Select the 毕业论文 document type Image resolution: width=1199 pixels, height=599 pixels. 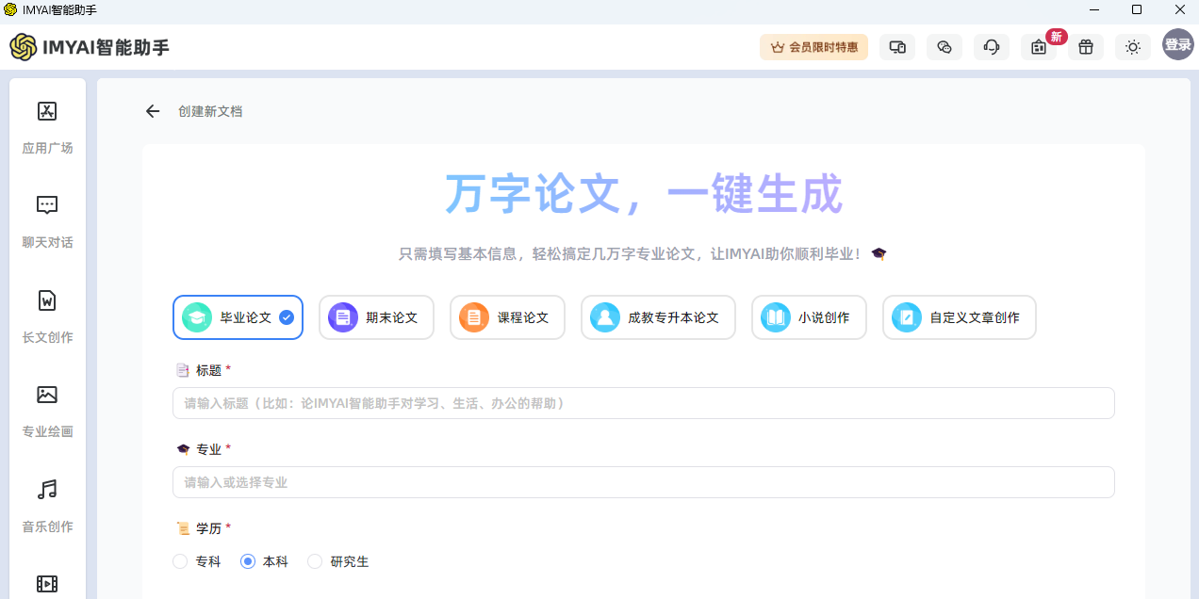tap(238, 317)
